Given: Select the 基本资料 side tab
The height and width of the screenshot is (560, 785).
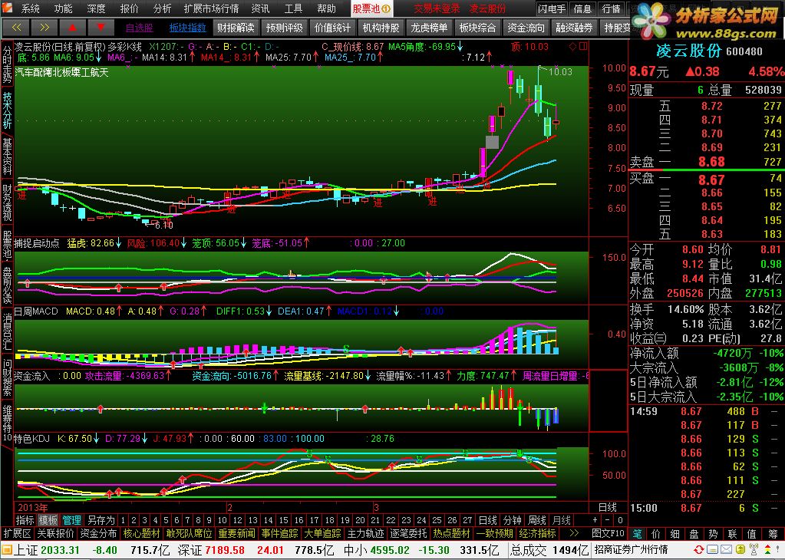Looking at the screenshot, I should coord(7,156).
